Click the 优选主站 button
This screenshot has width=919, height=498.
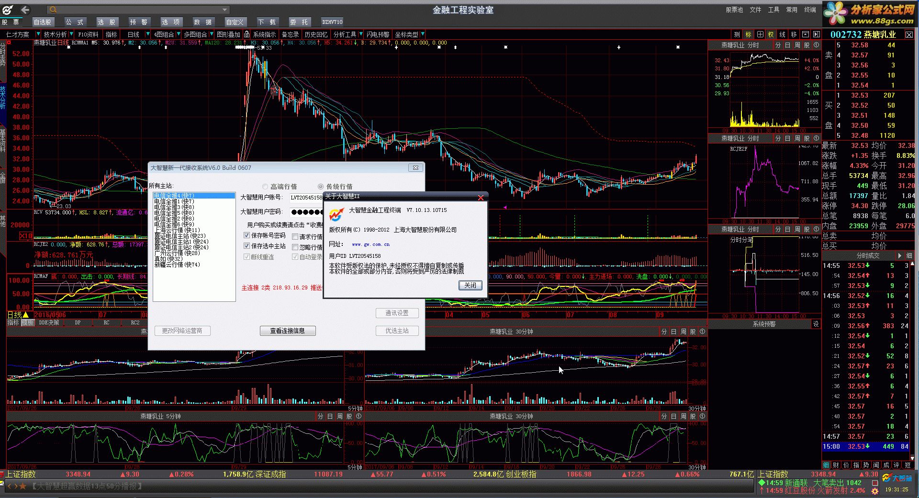click(397, 331)
